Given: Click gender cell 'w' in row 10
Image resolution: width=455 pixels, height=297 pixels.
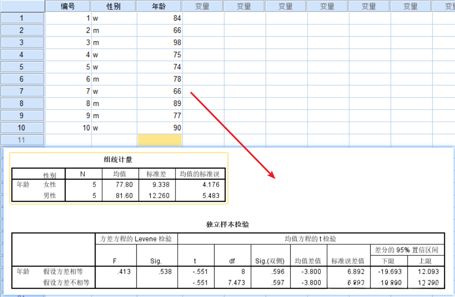Looking at the screenshot, I should (x=114, y=128).
